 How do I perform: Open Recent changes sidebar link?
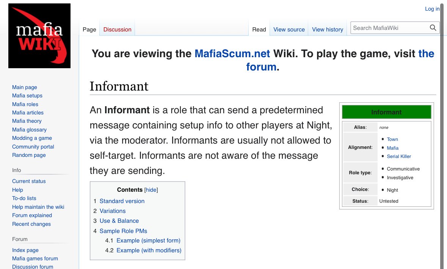coord(31,224)
